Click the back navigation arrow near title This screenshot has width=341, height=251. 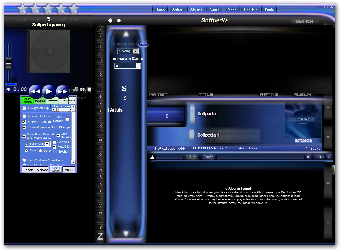click(110, 20)
